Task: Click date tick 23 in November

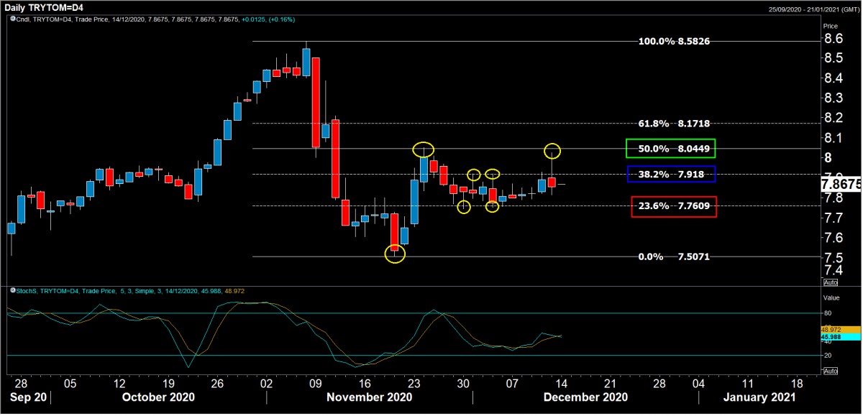Action: tap(413, 384)
